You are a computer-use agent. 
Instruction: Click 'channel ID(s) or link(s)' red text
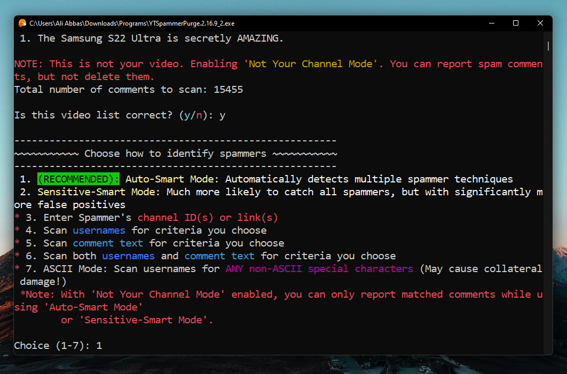pyautogui.click(x=208, y=218)
